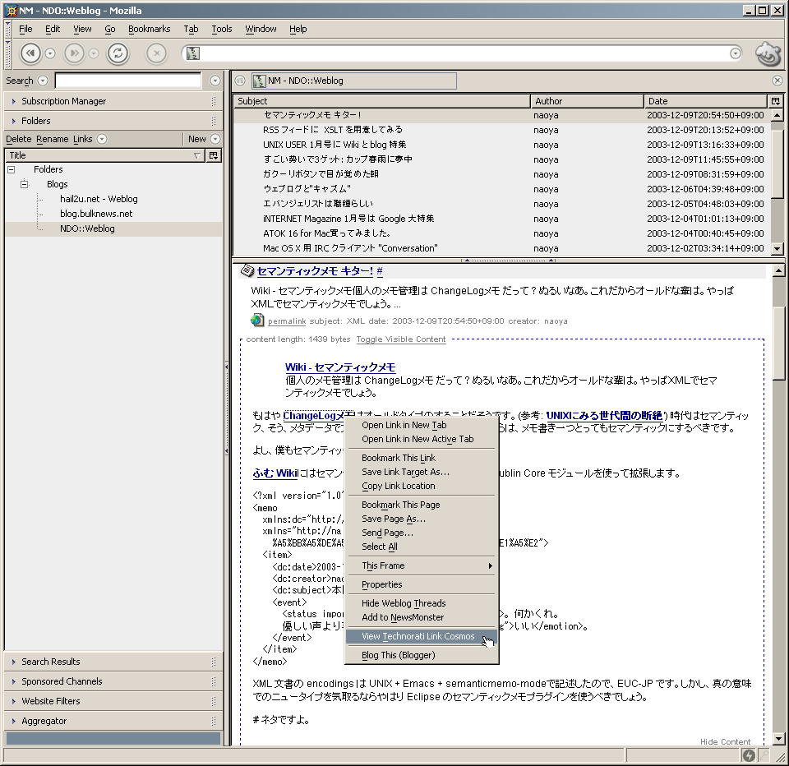Image resolution: width=789 pixels, height=766 pixels.
Task: Open the permalink link of the post
Action: click(286, 321)
